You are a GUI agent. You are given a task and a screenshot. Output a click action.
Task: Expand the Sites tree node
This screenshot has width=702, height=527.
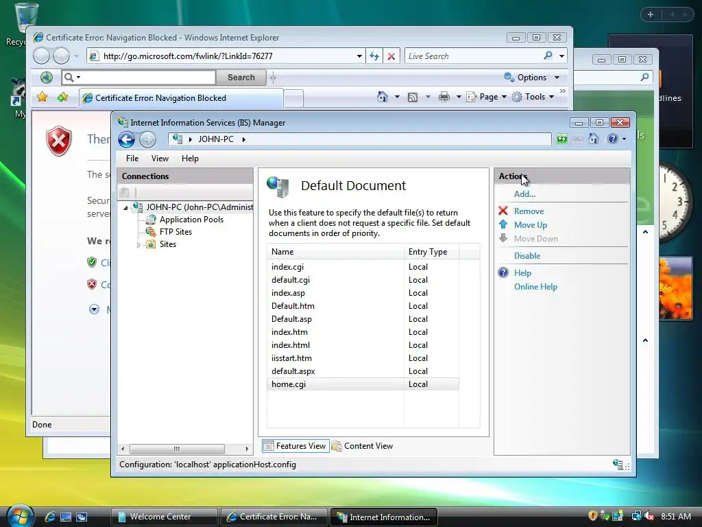pyautogui.click(x=138, y=245)
